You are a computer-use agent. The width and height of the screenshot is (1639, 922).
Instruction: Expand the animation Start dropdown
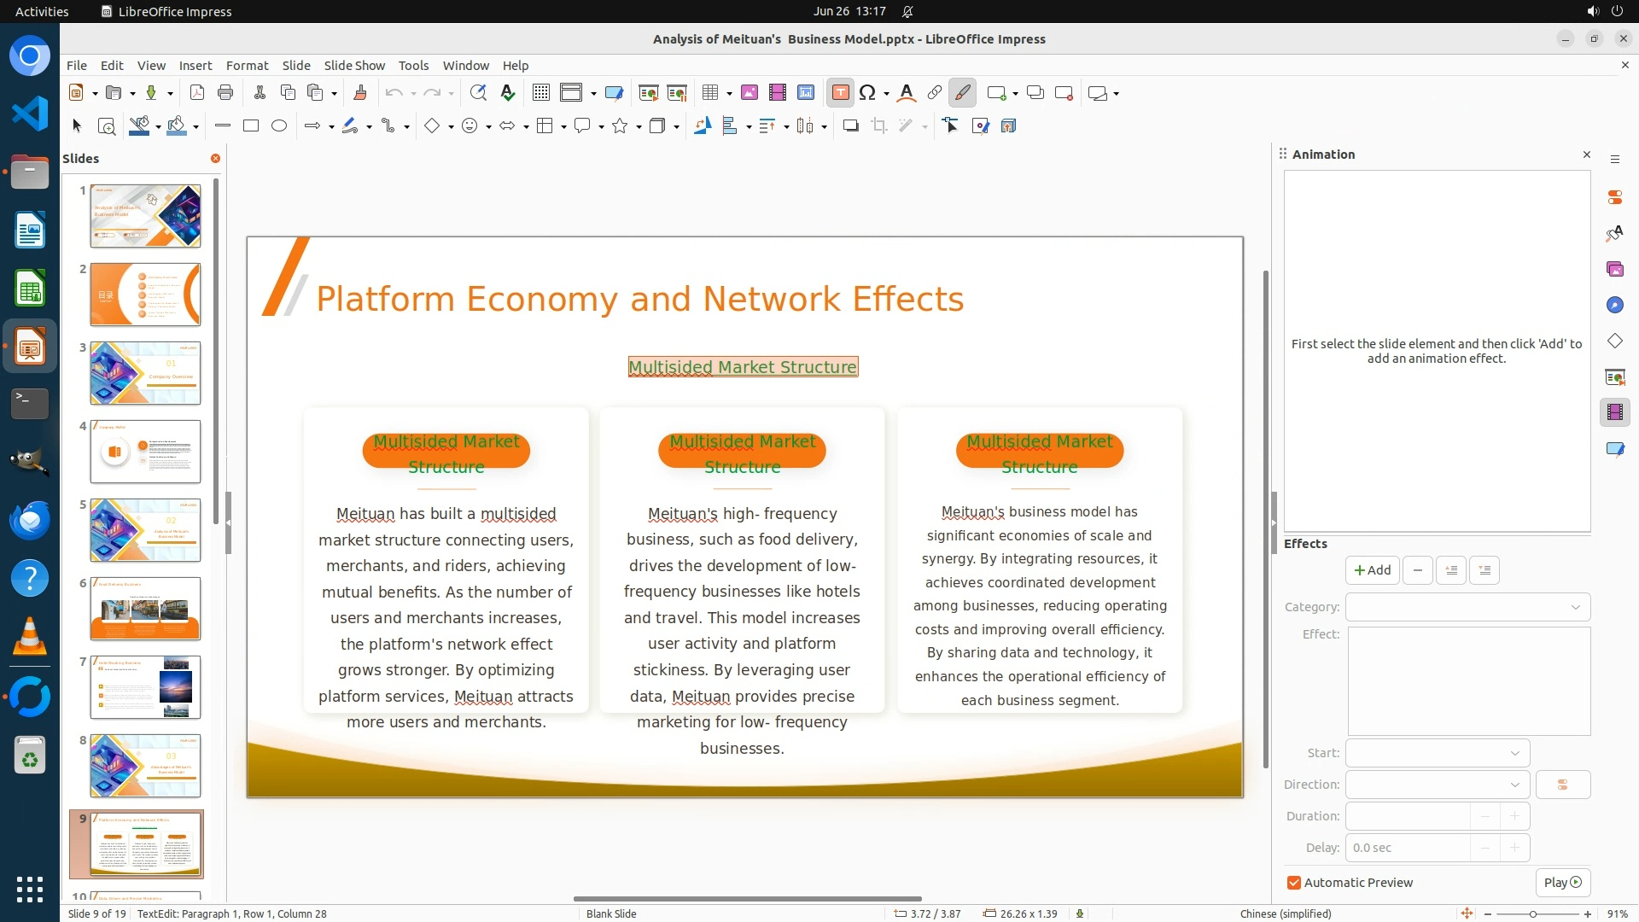click(x=1438, y=753)
